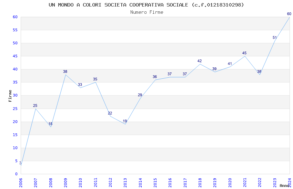The width and height of the screenshot is (293, 189).
Task: Click the 2020 year label on x-axis
Action: [x=230, y=183]
